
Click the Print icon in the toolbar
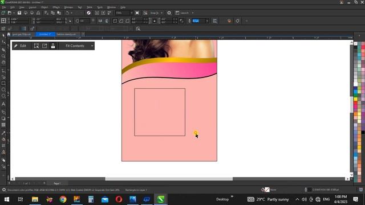[38, 13]
